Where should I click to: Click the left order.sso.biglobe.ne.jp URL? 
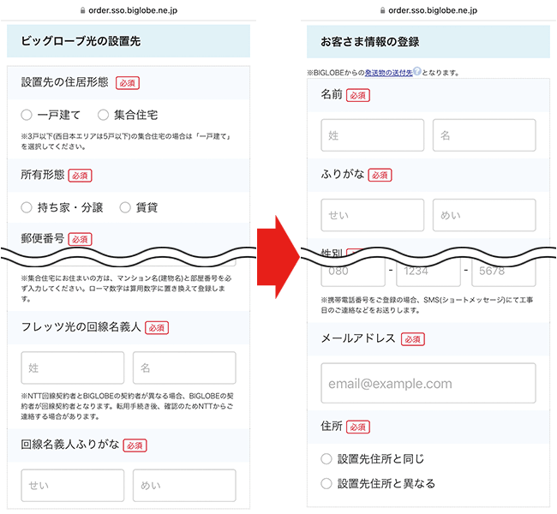(133, 10)
